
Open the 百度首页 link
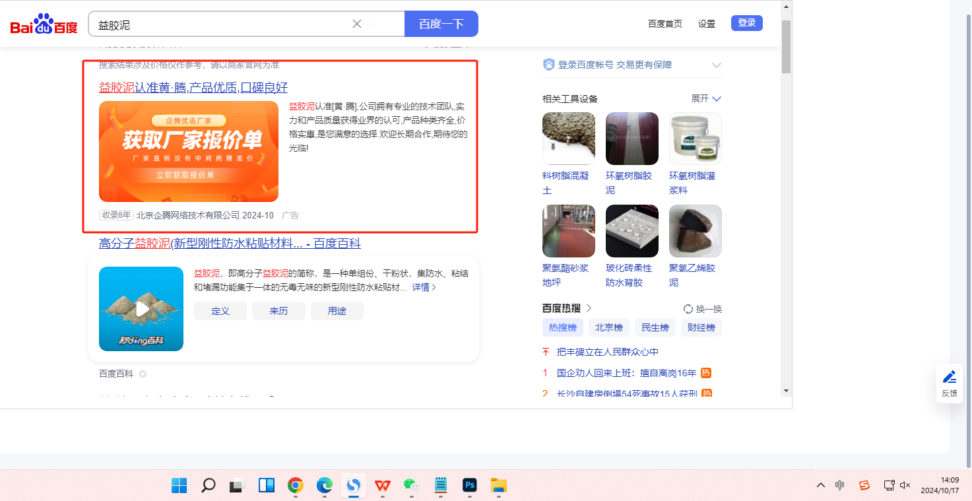point(665,24)
